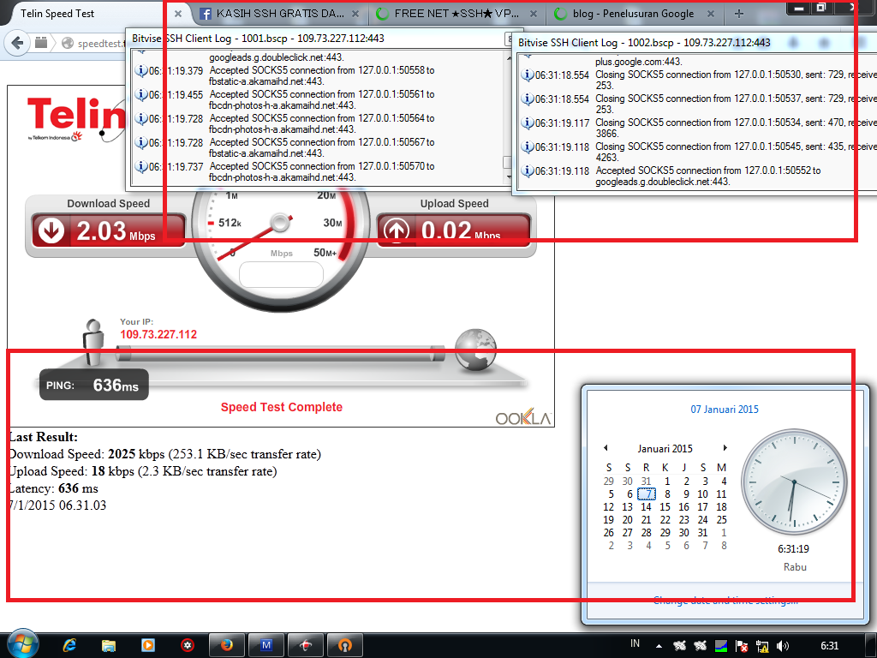
Task: Click the speedtest address bar field
Action: pos(99,43)
